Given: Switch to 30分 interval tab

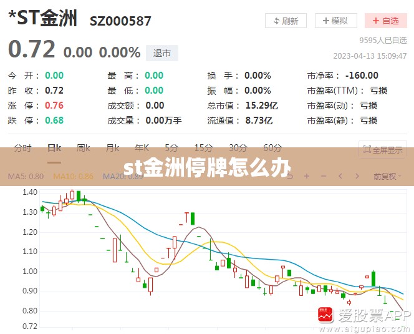Looking at the screenshot, I should click(238, 148).
